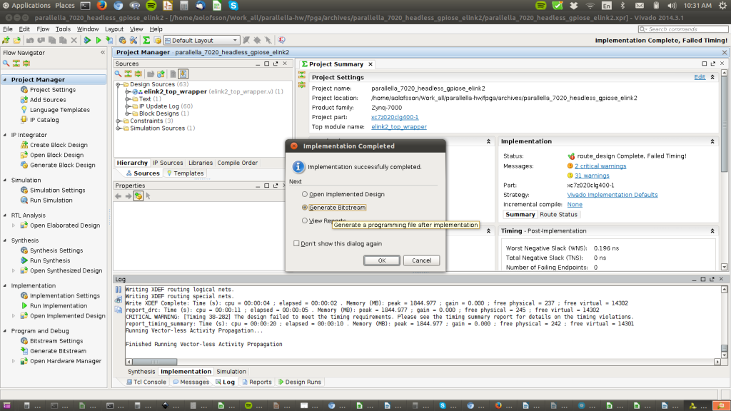Select the Generate Bitstream radio option
731x411 pixels.
(x=306, y=208)
